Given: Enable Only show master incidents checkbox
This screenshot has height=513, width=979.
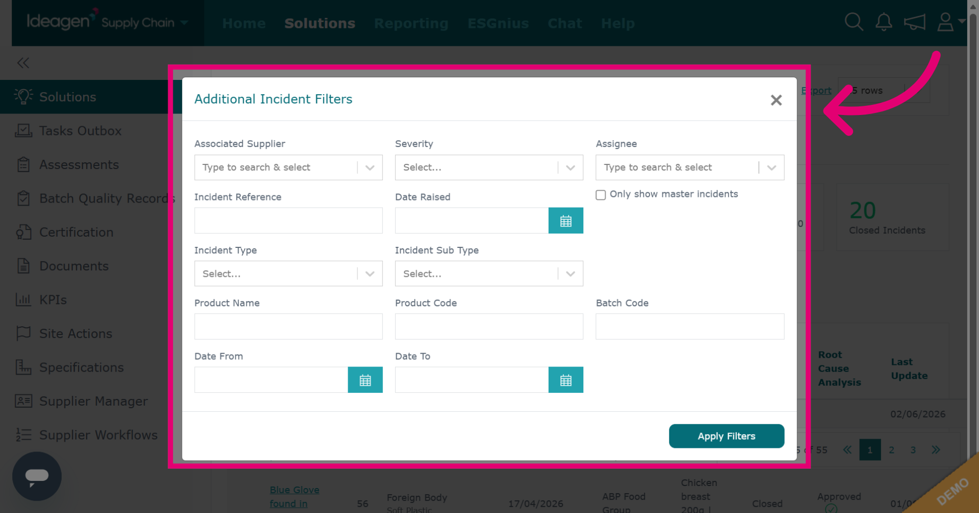Looking at the screenshot, I should coord(601,195).
